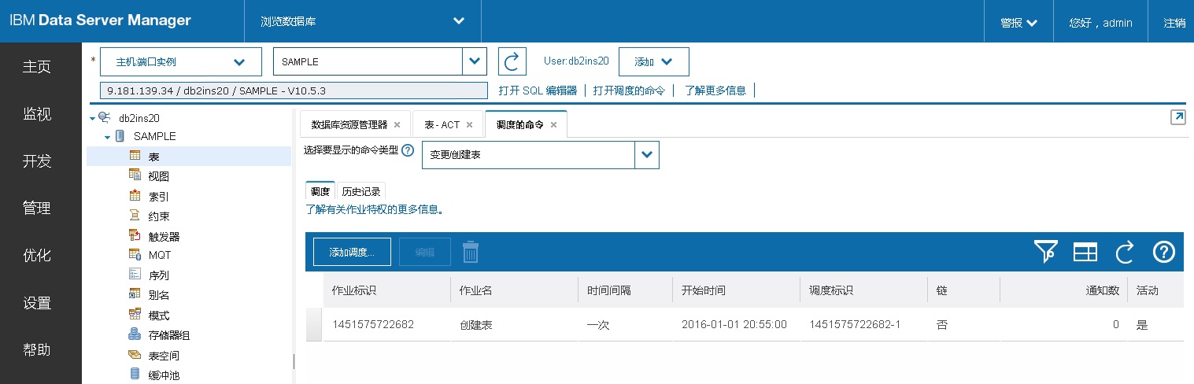
Task: Click the 了解更多信息 link
Action: 715,90
